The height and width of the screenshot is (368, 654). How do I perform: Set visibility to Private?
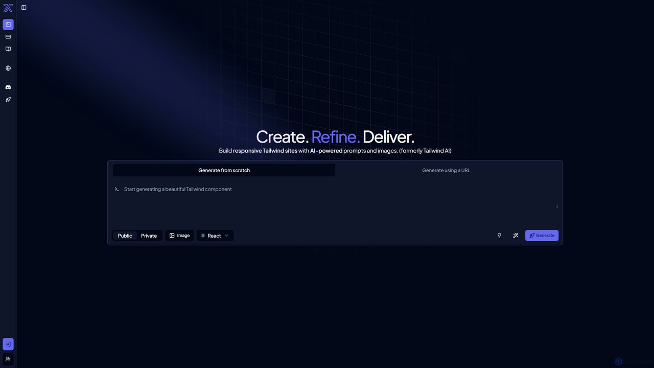point(149,236)
